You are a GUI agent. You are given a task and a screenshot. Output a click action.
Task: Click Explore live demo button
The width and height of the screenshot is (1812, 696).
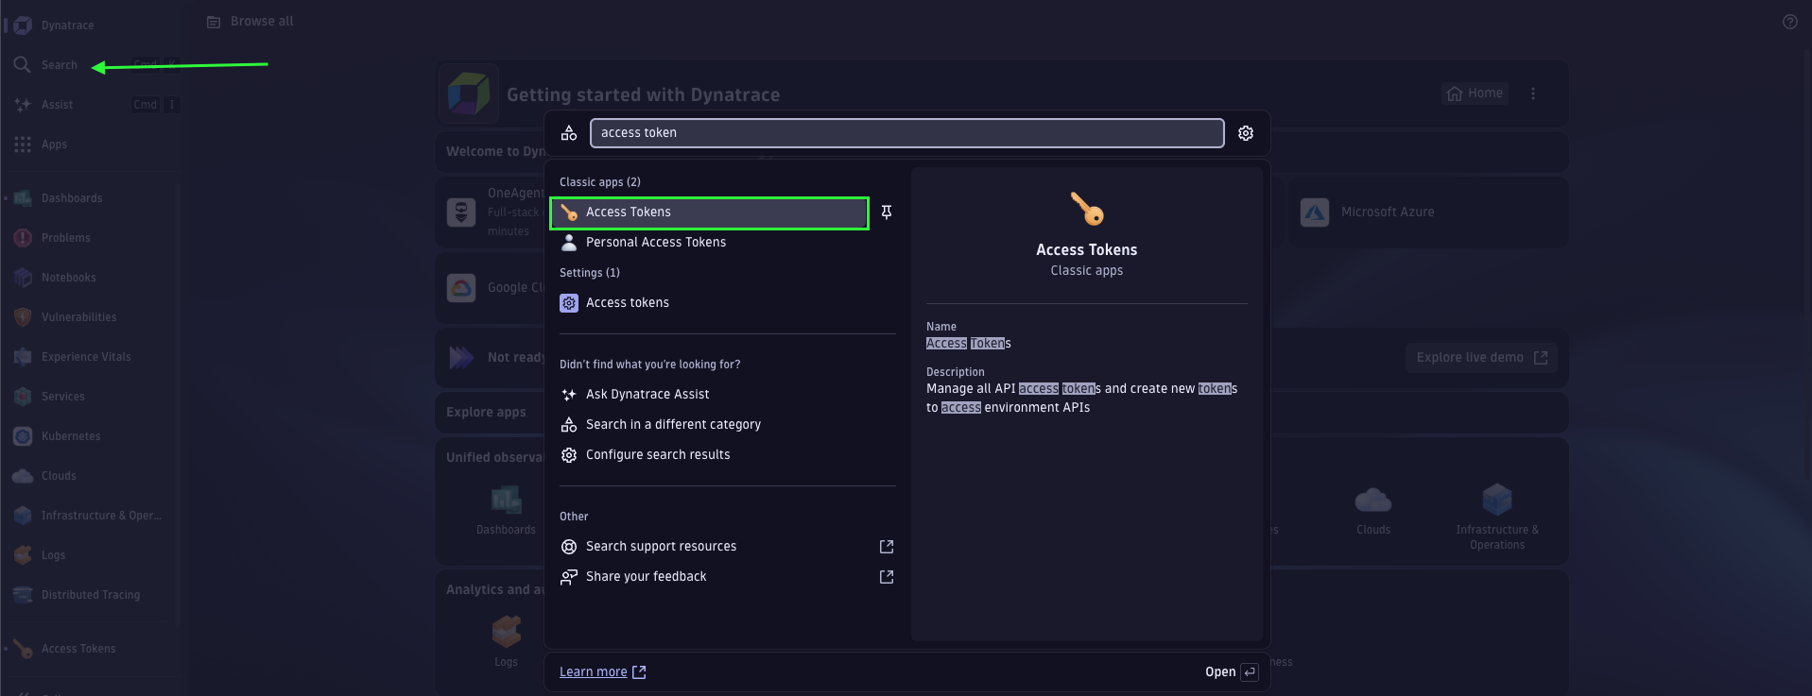click(x=1481, y=358)
